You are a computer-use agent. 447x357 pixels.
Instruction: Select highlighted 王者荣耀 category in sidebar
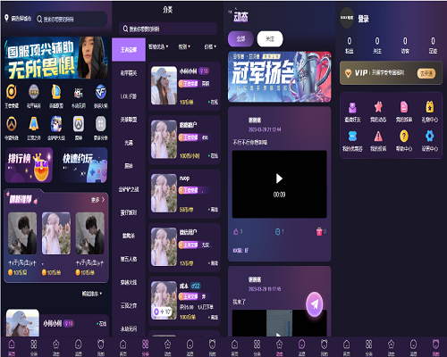point(129,50)
